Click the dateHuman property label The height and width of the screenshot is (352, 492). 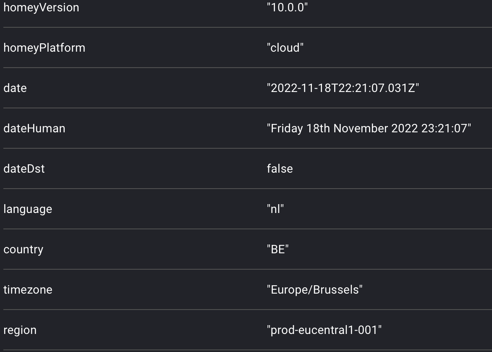(x=34, y=129)
